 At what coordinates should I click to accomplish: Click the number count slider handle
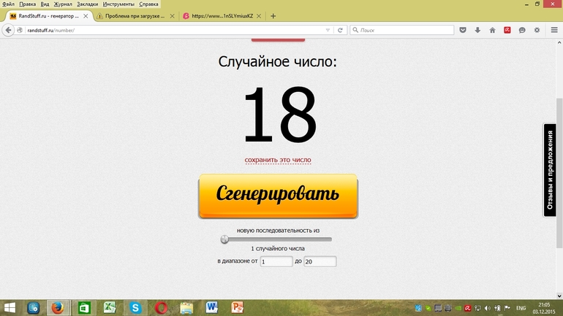click(224, 239)
